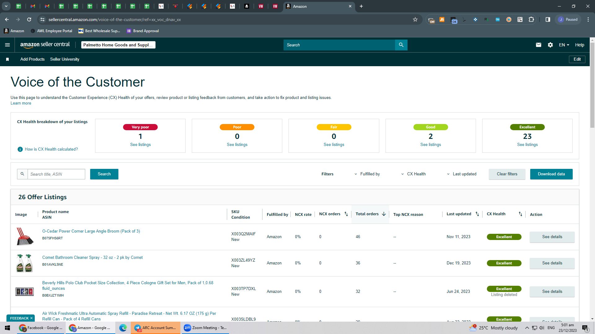Reload the page with the refresh icon
Viewport: 595px width, 334px height.
point(29,19)
